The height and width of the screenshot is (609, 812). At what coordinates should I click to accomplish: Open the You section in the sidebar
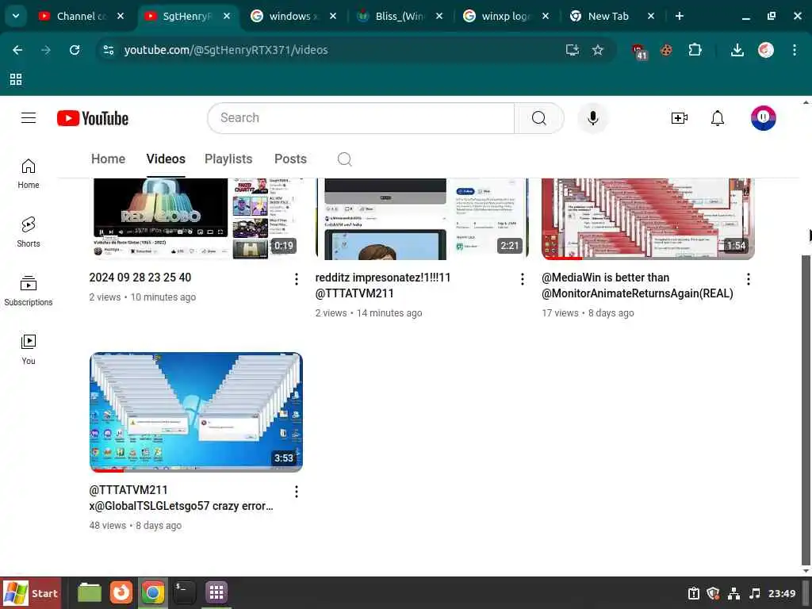click(29, 349)
